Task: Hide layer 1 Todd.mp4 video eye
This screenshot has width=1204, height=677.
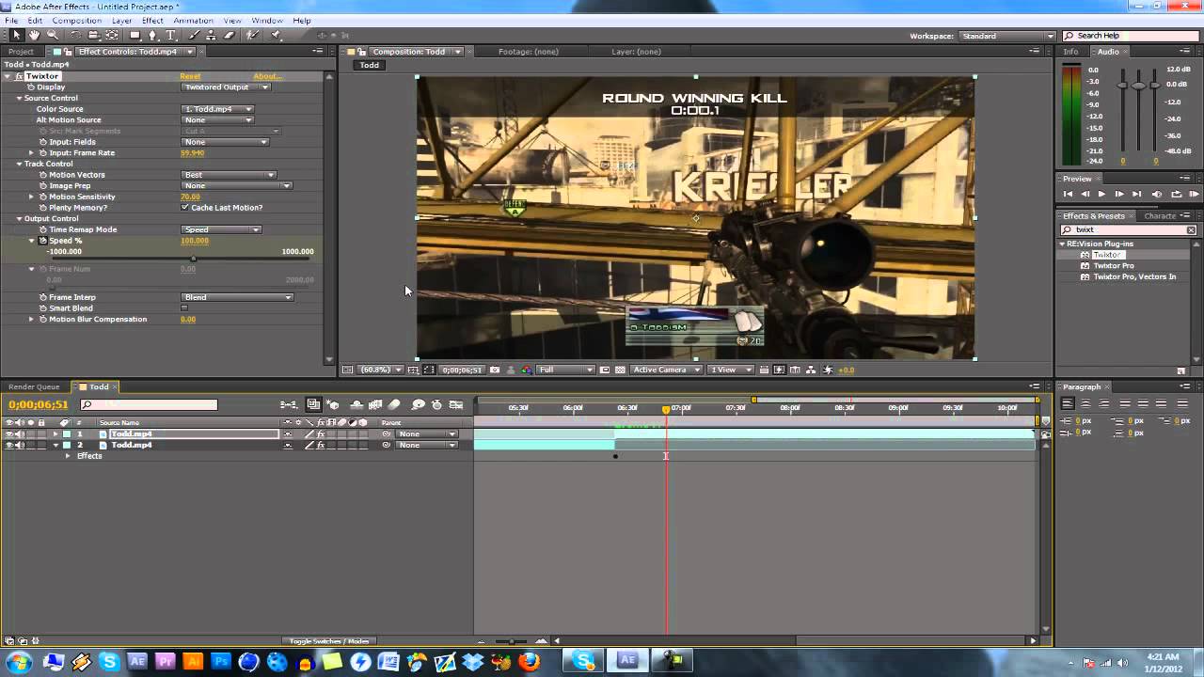Action: 9,434
